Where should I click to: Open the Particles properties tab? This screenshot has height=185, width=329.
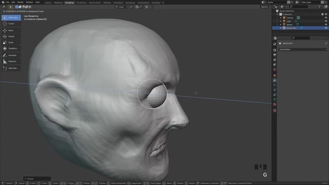pyautogui.click(x=275, y=85)
